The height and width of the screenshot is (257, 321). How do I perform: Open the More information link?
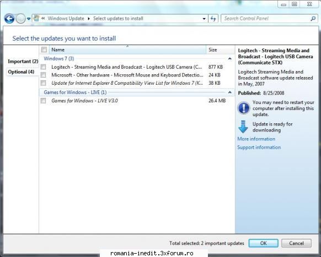256,139
